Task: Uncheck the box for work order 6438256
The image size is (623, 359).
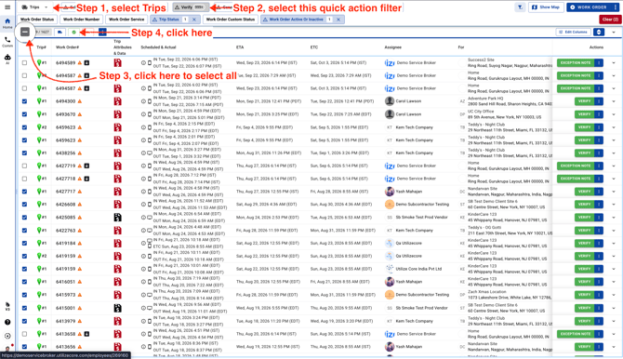Action: point(24,153)
